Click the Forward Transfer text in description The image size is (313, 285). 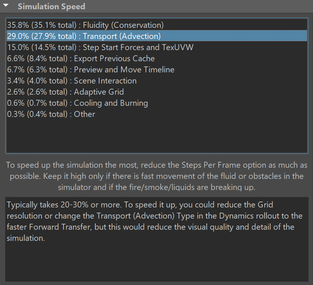click(60, 227)
